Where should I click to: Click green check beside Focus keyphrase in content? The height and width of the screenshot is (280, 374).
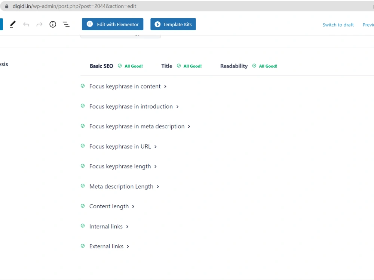[x=83, y=86]
